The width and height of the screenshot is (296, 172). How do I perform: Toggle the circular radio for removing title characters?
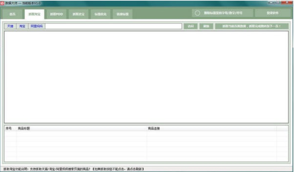click(x=197, y=13)
